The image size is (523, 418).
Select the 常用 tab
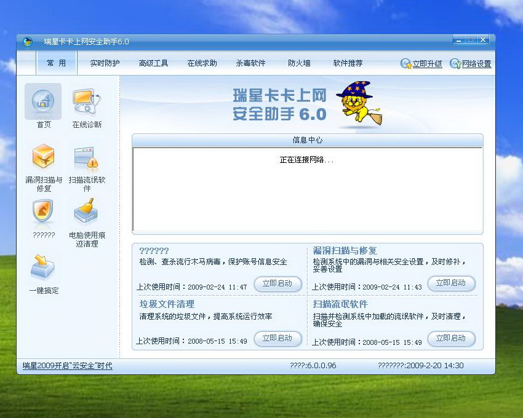click(57, 63)
